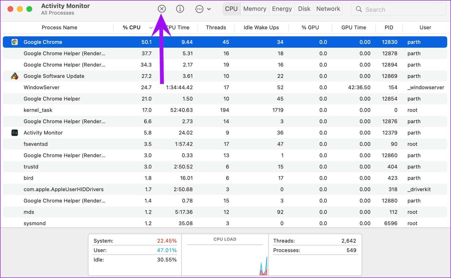Open the Disk tab
Screen dimensions: 451x278
tap(304, 9)
